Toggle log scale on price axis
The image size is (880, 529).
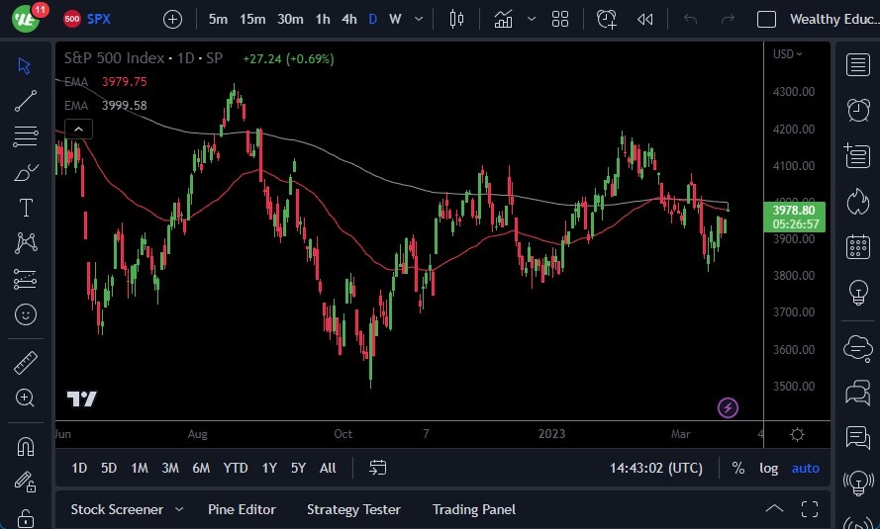(x=768, y=468)
